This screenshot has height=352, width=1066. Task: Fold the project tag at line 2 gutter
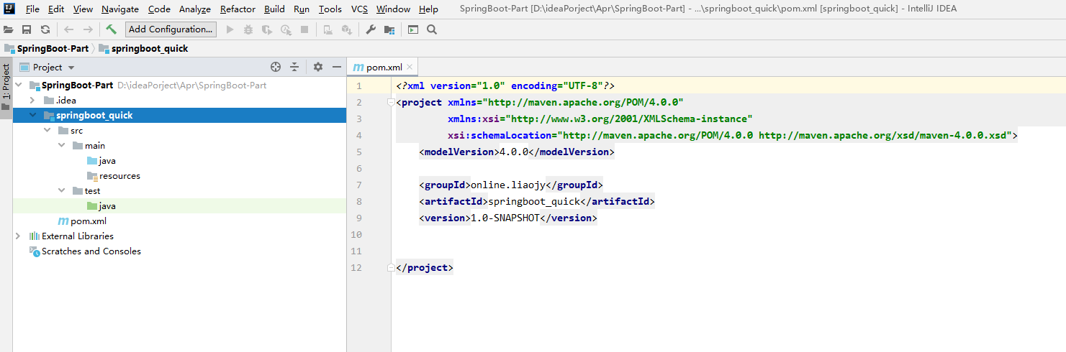pos(391,103)
